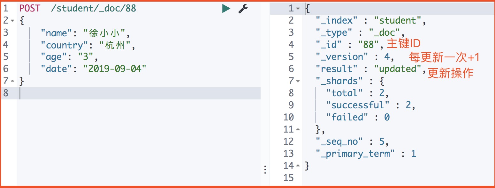
Task: Click the "2019-09-04" date value
Action: click(115, 69)
